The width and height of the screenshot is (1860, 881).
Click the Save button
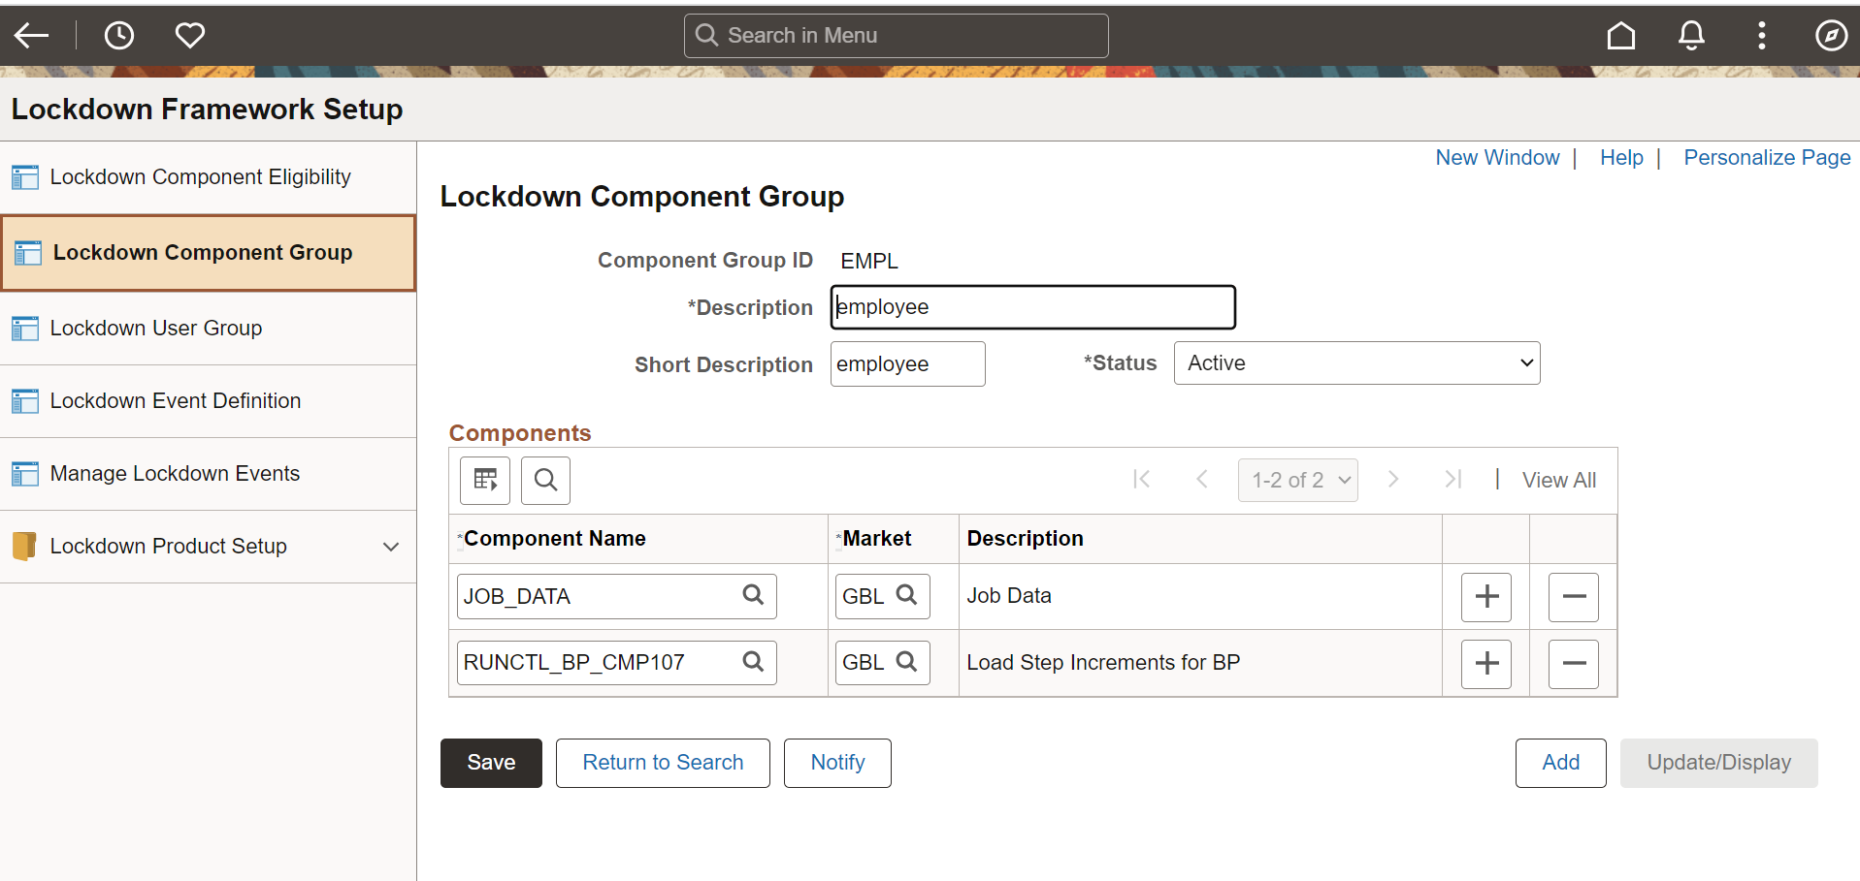click(490, 763)
